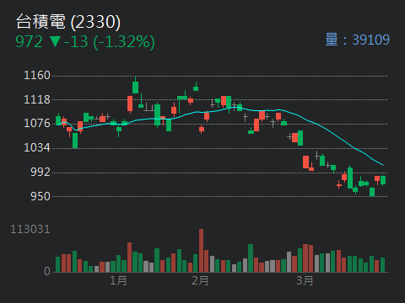Click the 3月 date axis label

click(305, 280)
